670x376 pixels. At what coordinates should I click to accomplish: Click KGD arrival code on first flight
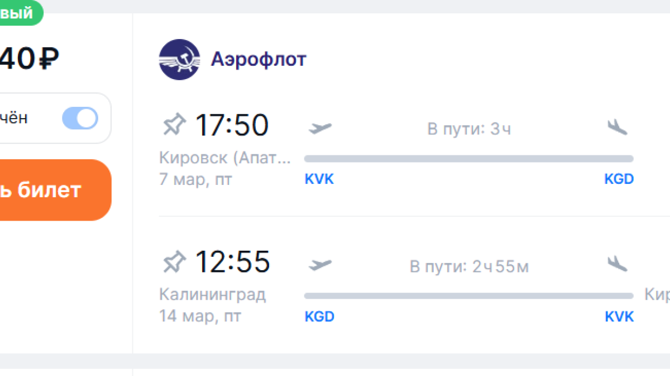[619, 179]
